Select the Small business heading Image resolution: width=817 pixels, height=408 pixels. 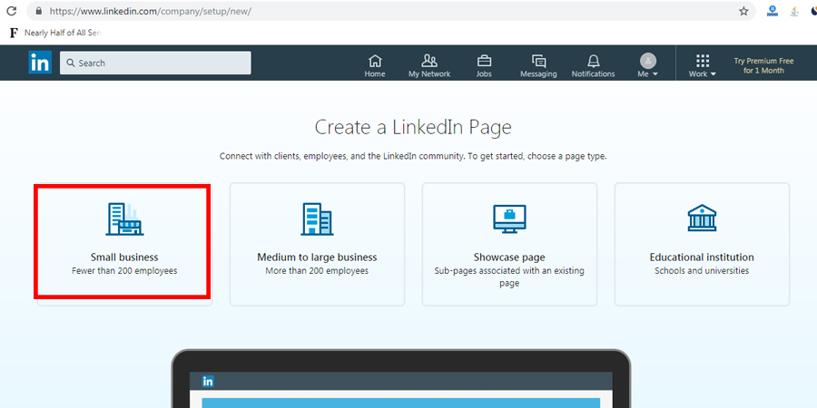pos(124,257)
